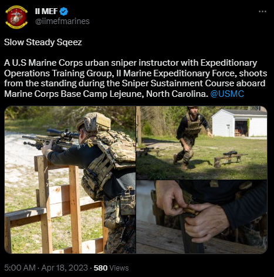The width and height of the screenshot is (274, 277).
Task: Click the blue verified checkmark badge
Action: click(63, 12)
